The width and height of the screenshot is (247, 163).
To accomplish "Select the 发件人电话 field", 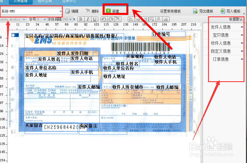I will point(85,59).
